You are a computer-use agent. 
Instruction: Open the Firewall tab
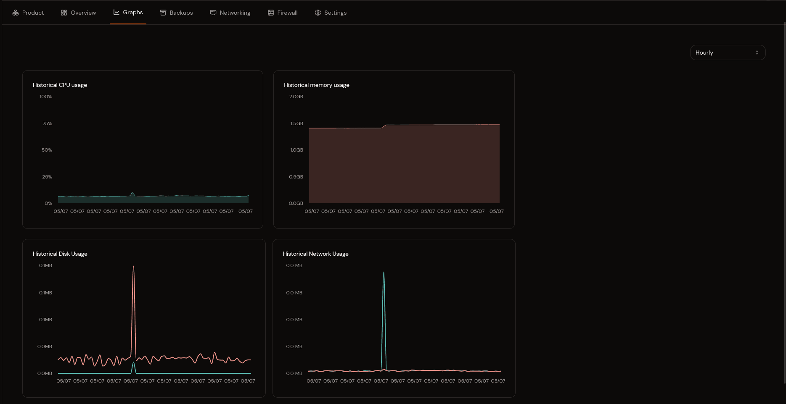click(x=283, y=13)
